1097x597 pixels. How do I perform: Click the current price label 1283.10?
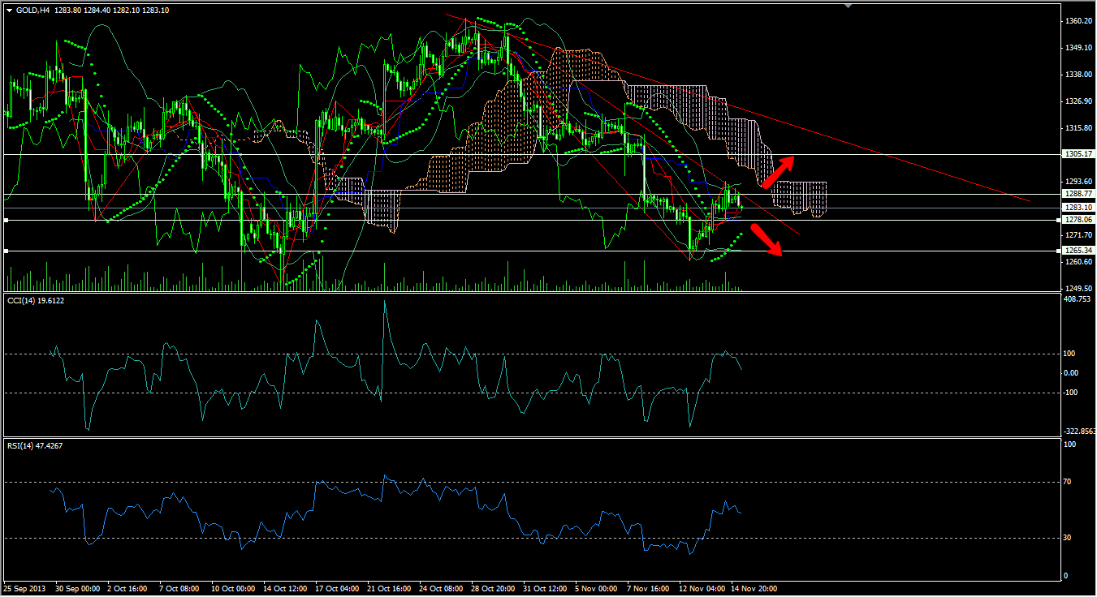(1078, 208)
